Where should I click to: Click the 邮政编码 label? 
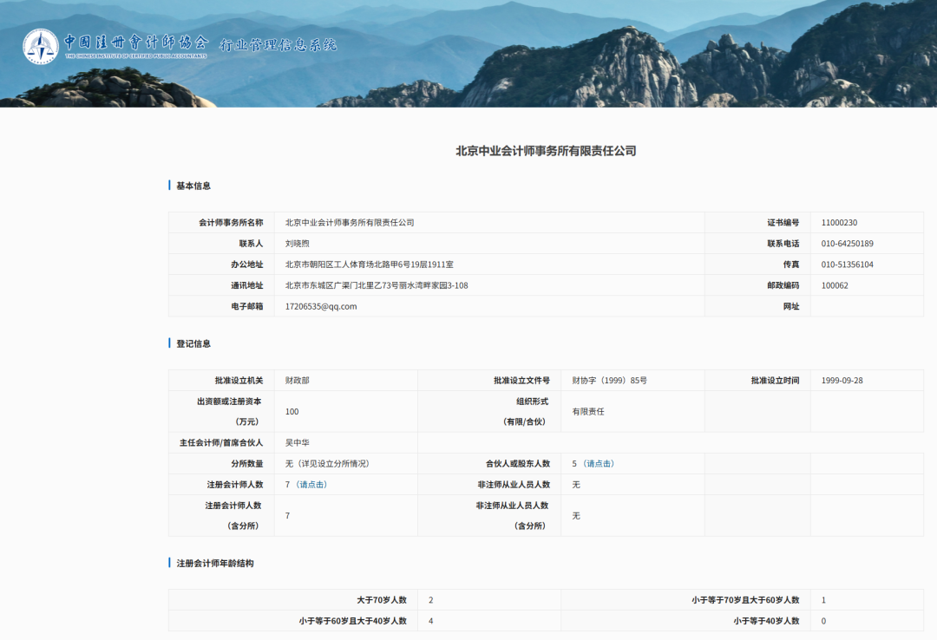(x=783, y=285)
